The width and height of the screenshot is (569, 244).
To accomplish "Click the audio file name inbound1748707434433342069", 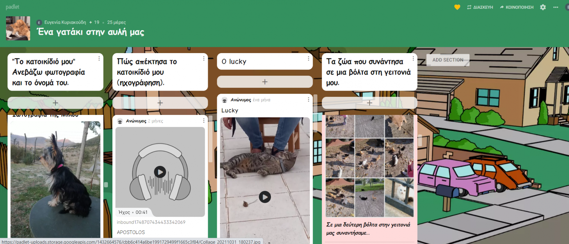I will (151, 222).
